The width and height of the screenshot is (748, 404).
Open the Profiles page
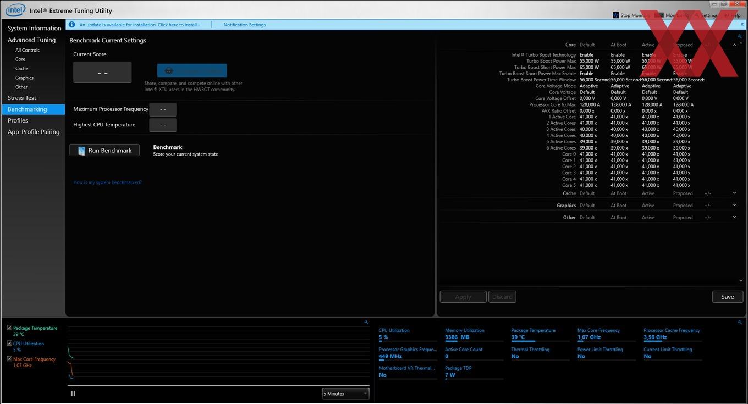[x=18, y=120]
